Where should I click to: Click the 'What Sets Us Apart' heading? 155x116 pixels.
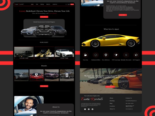[111, 29]
